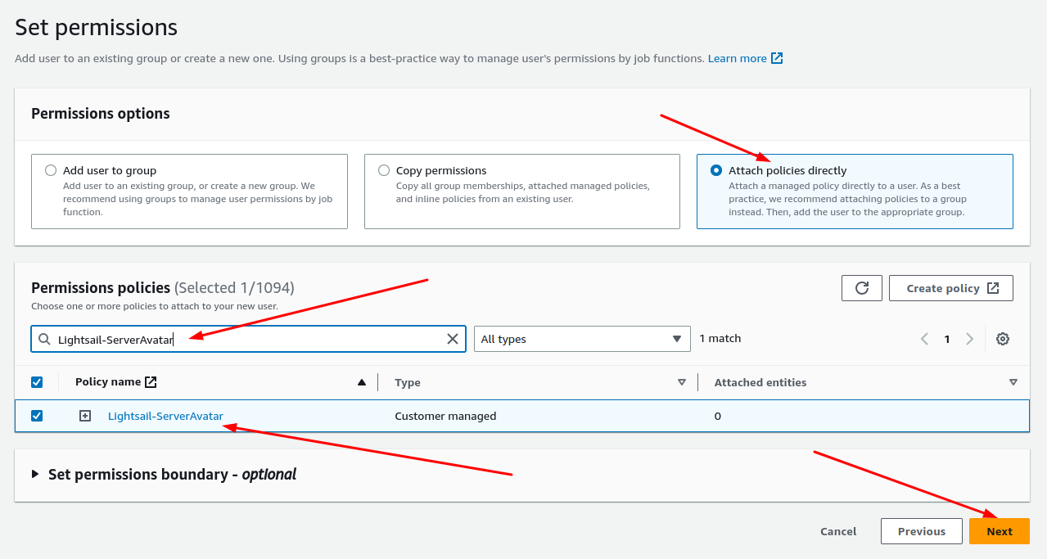Select the Copy permissions option
Viewport: 1047px width, 559px height.
[384, 170]
